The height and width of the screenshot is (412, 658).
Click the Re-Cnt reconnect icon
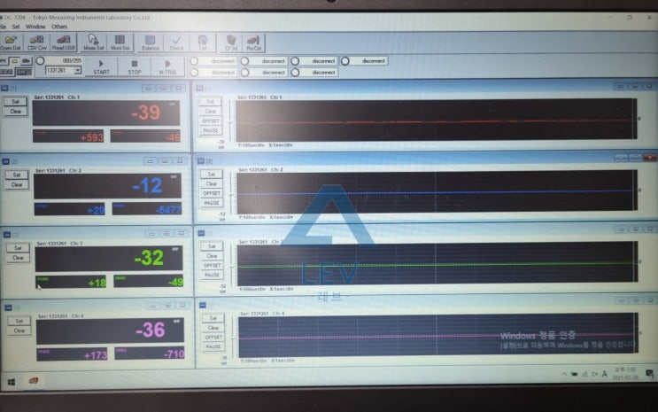point(253,42)
